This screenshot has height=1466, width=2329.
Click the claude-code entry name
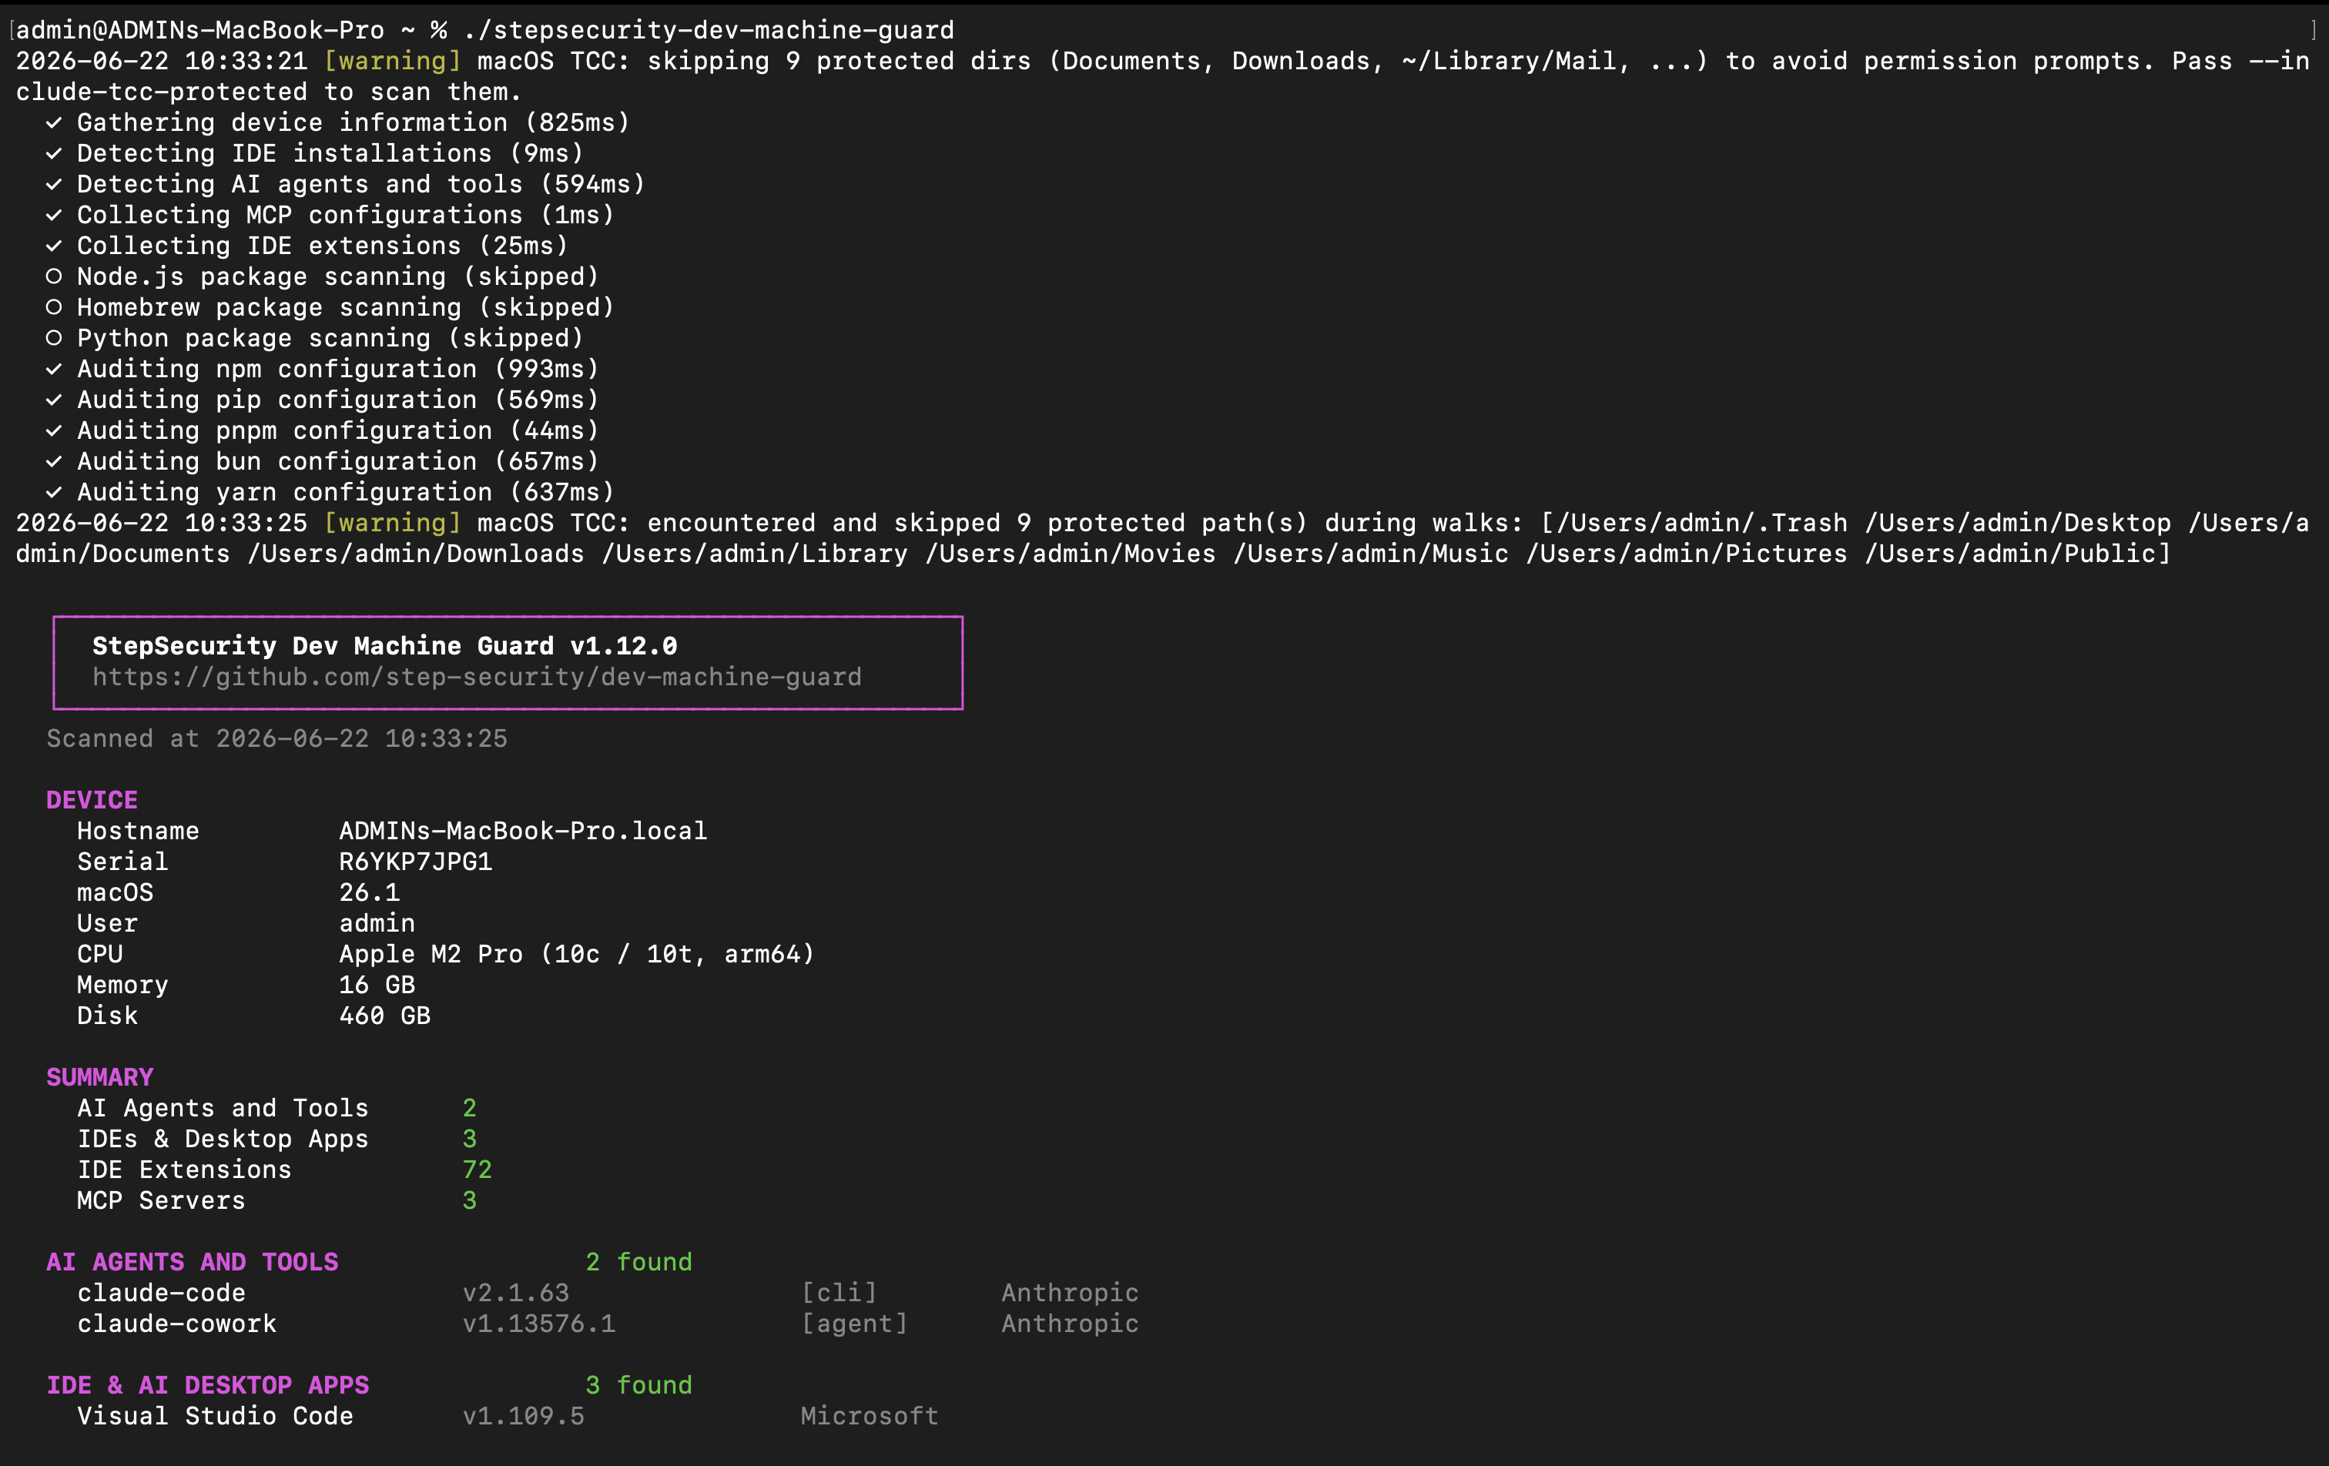162,1293
